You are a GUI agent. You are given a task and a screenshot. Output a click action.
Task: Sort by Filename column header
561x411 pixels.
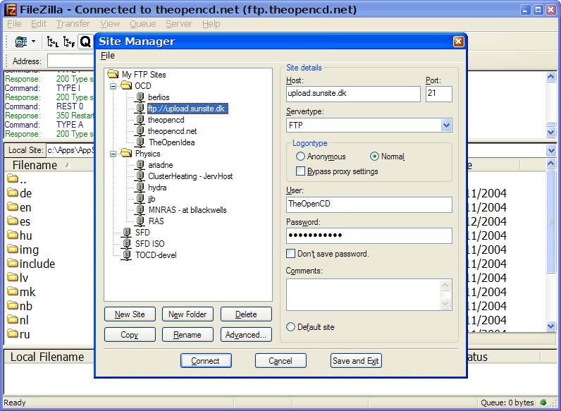(x=35, y=165)
